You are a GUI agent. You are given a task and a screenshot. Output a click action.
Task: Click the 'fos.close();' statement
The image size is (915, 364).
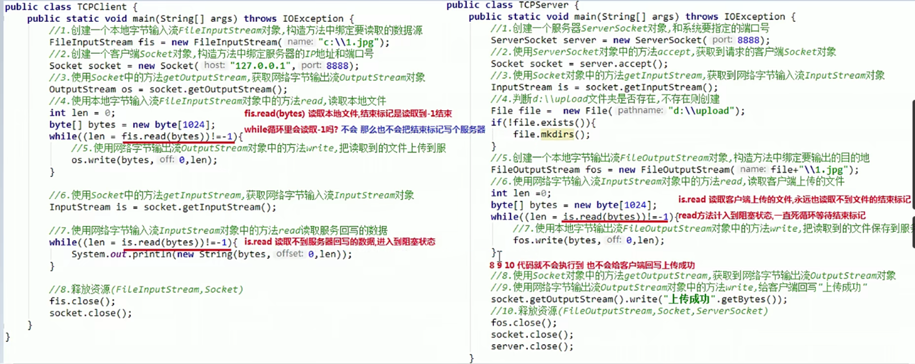point(524,323)
